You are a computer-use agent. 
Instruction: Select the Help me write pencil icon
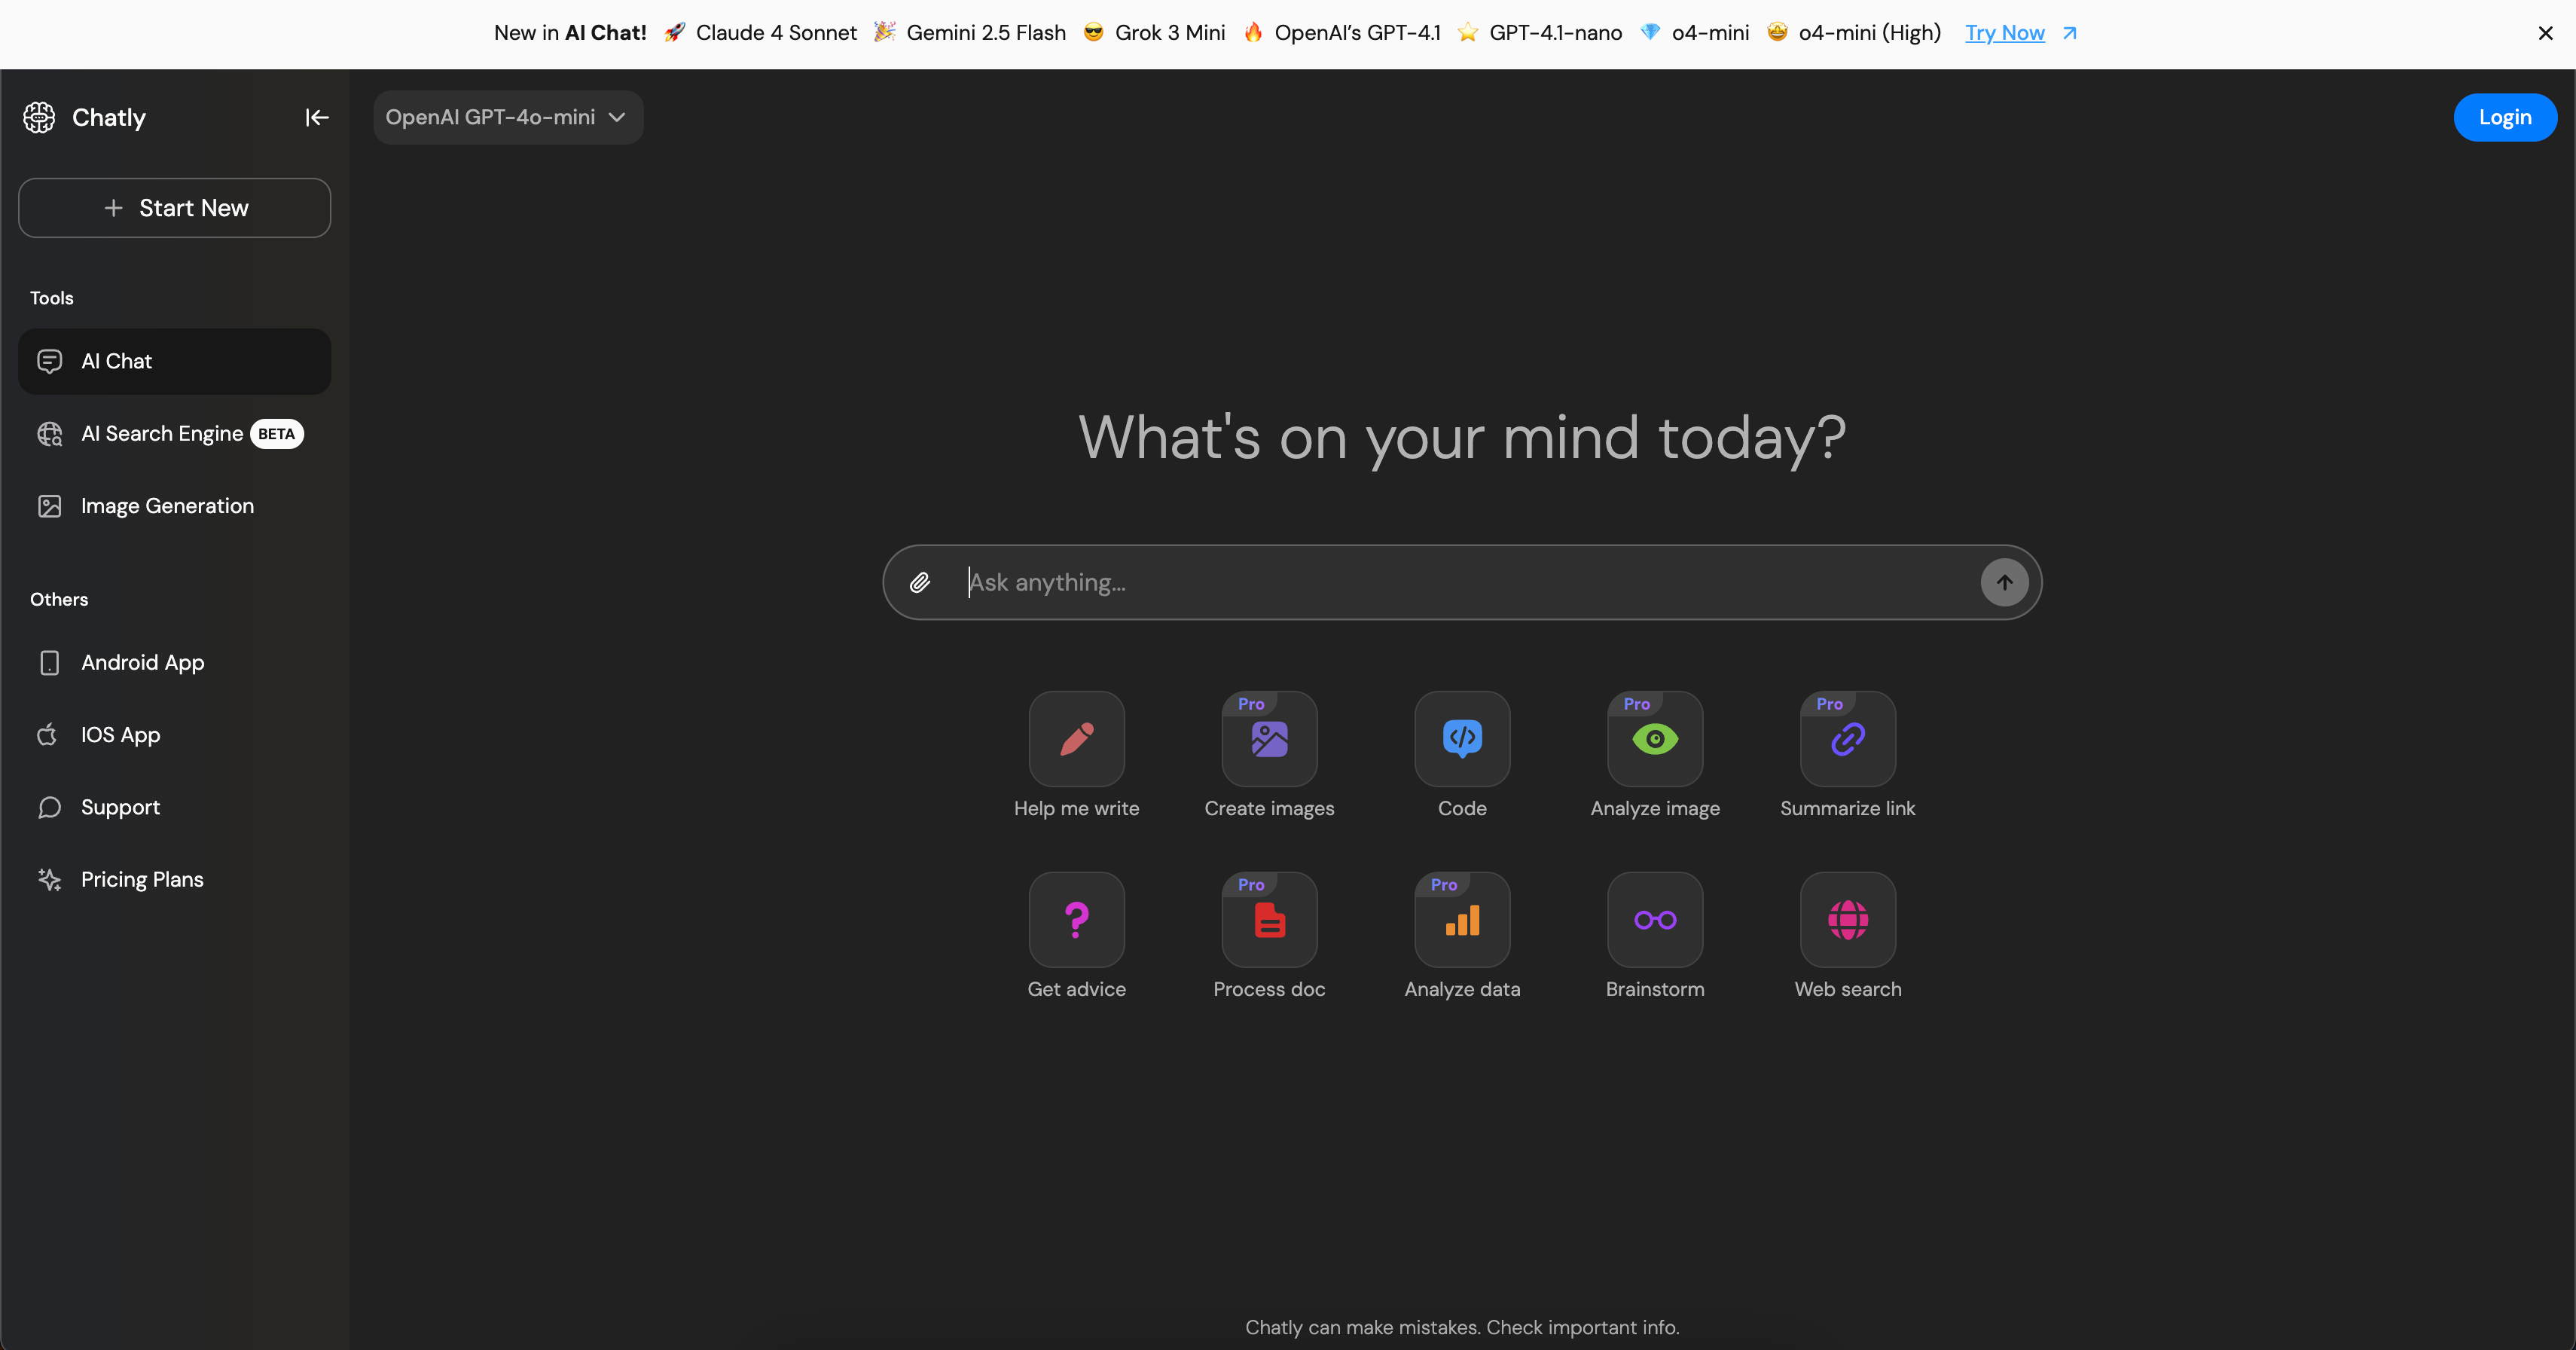(1076, 740)
